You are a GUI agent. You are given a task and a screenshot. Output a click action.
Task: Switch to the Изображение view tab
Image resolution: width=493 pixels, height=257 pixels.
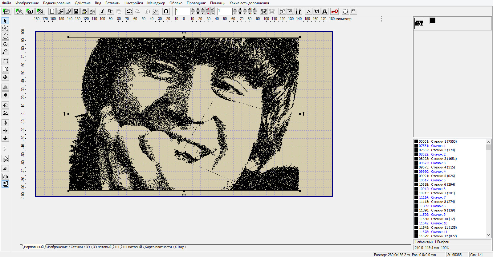pos(57,247)
